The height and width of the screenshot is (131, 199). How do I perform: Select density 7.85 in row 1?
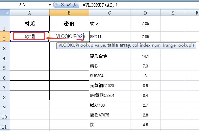click(x=145, y=23)
